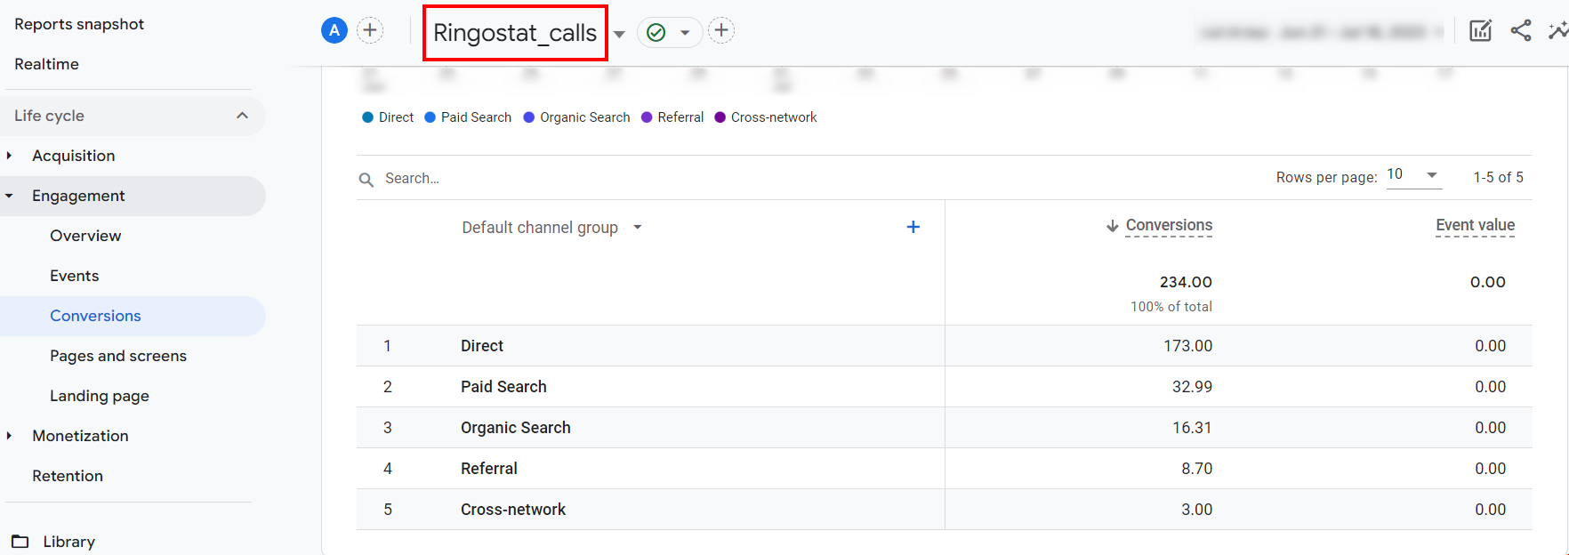Viewport: 1569px width, 555px height.
Task: Toggle the Referral legend item
Action: (672, 117)
